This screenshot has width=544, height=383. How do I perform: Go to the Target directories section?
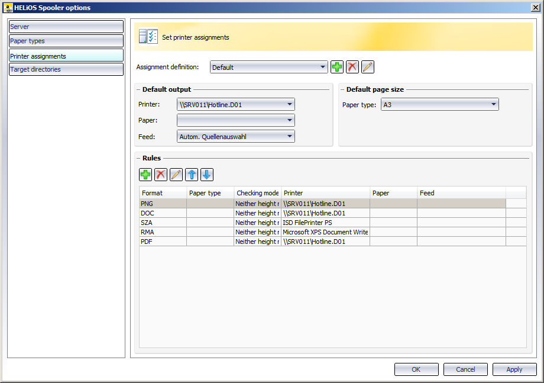66,69
